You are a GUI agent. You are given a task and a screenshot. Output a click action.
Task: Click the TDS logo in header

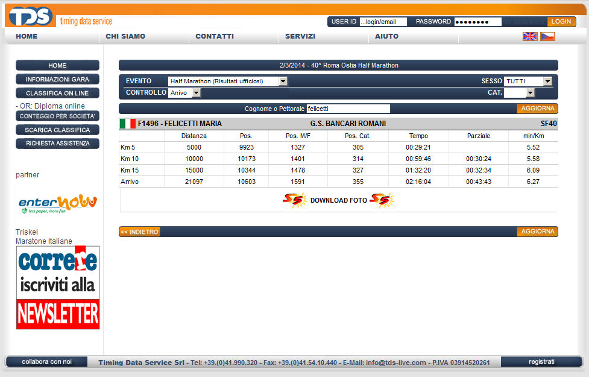(31, 17)
